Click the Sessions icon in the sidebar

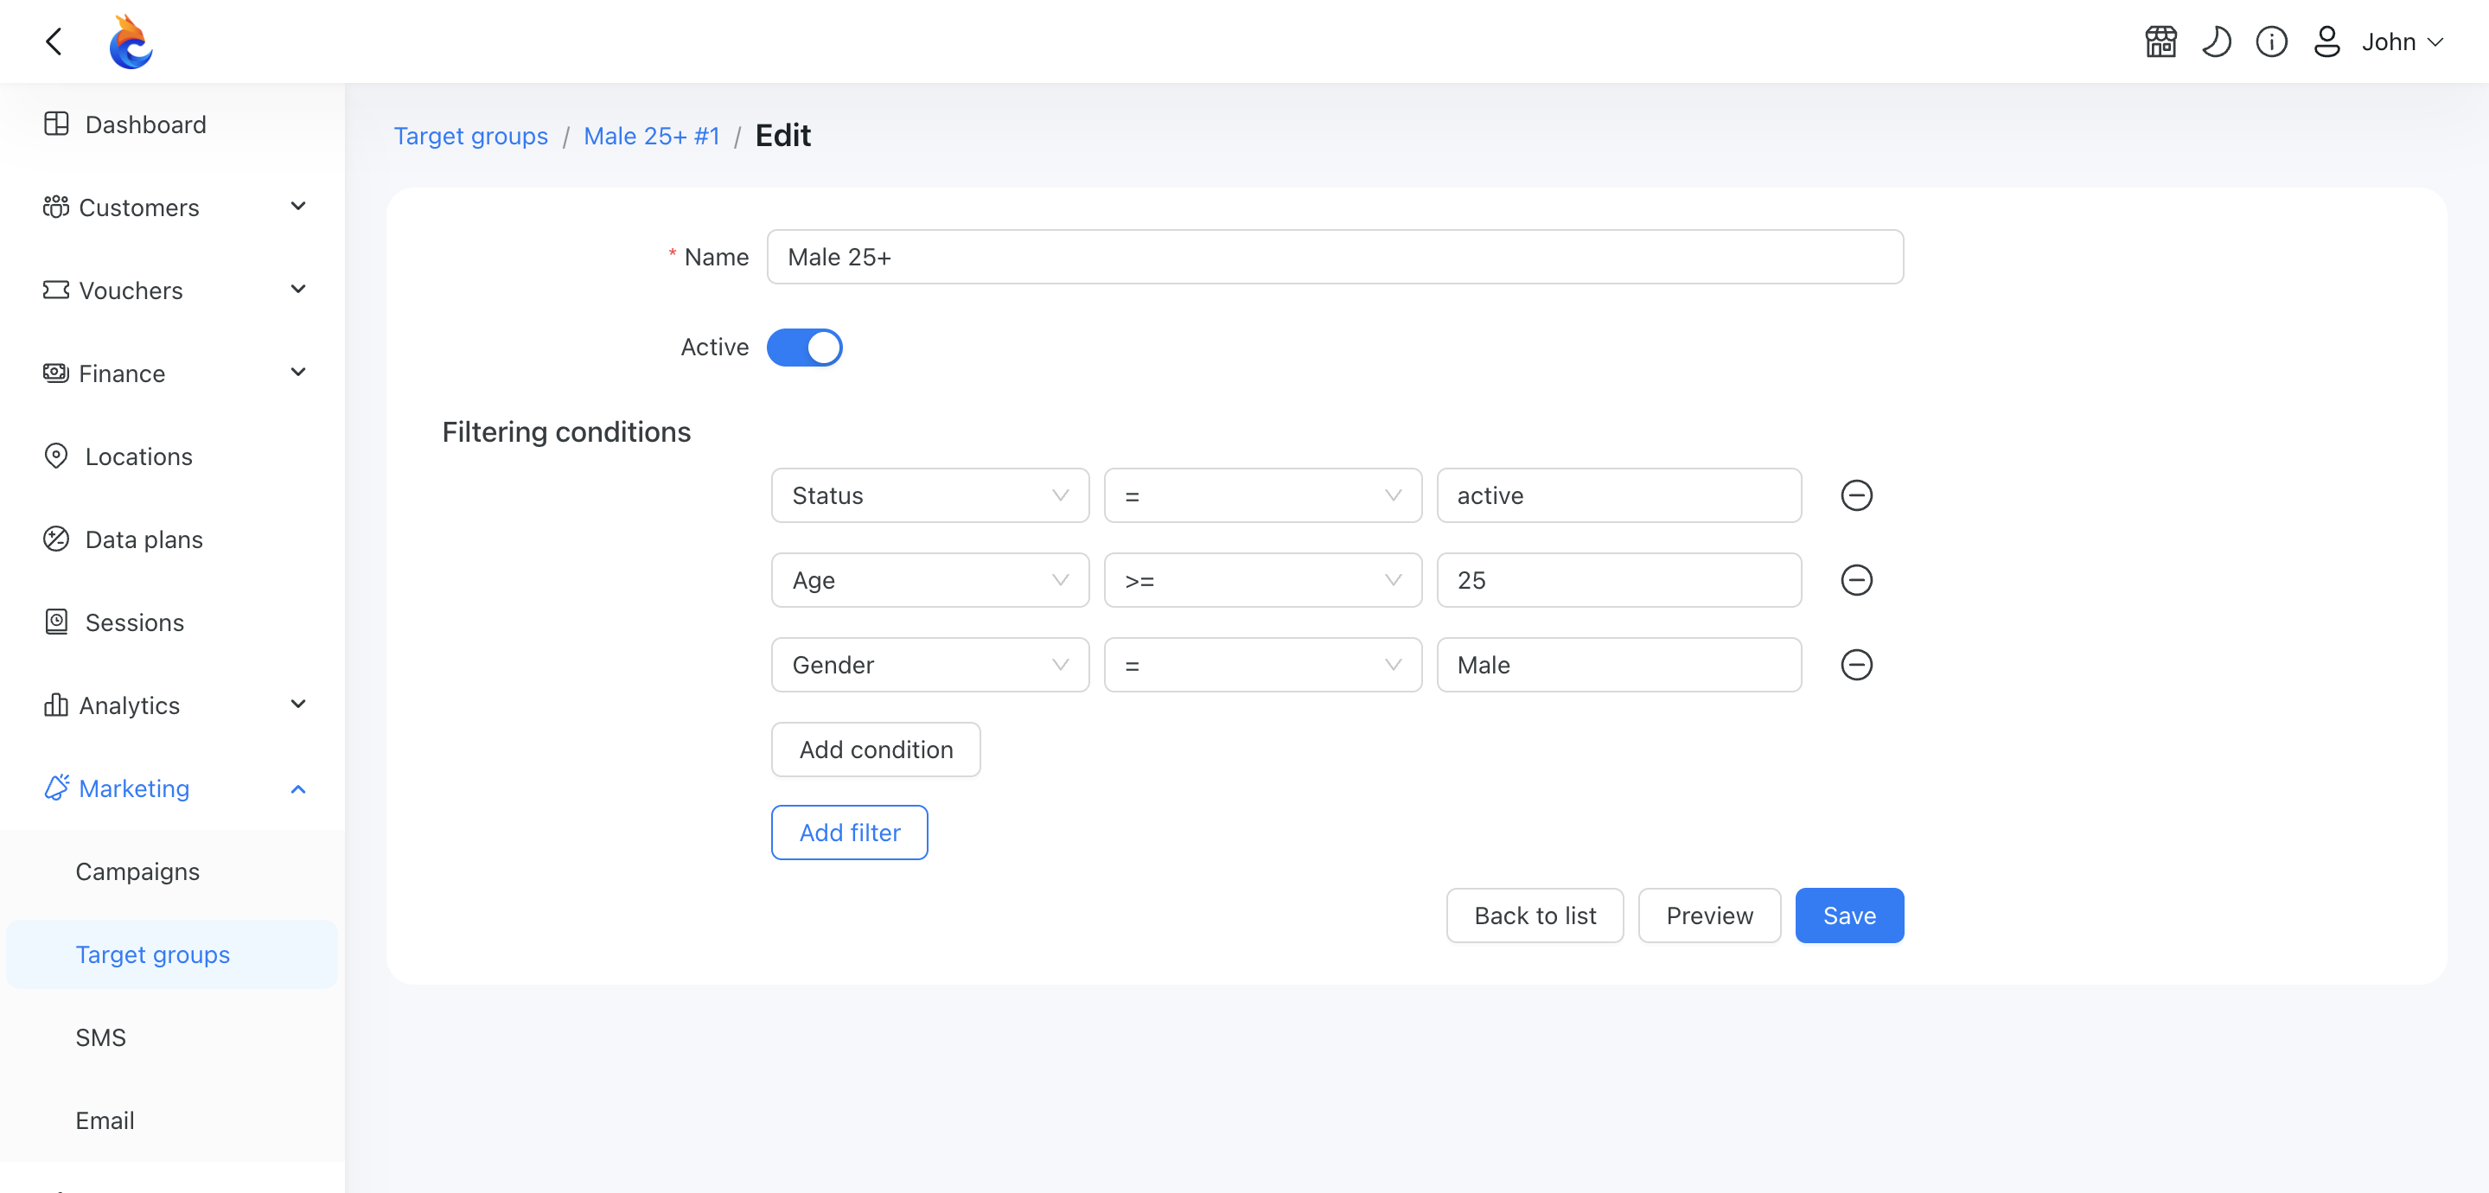point(56,622)
